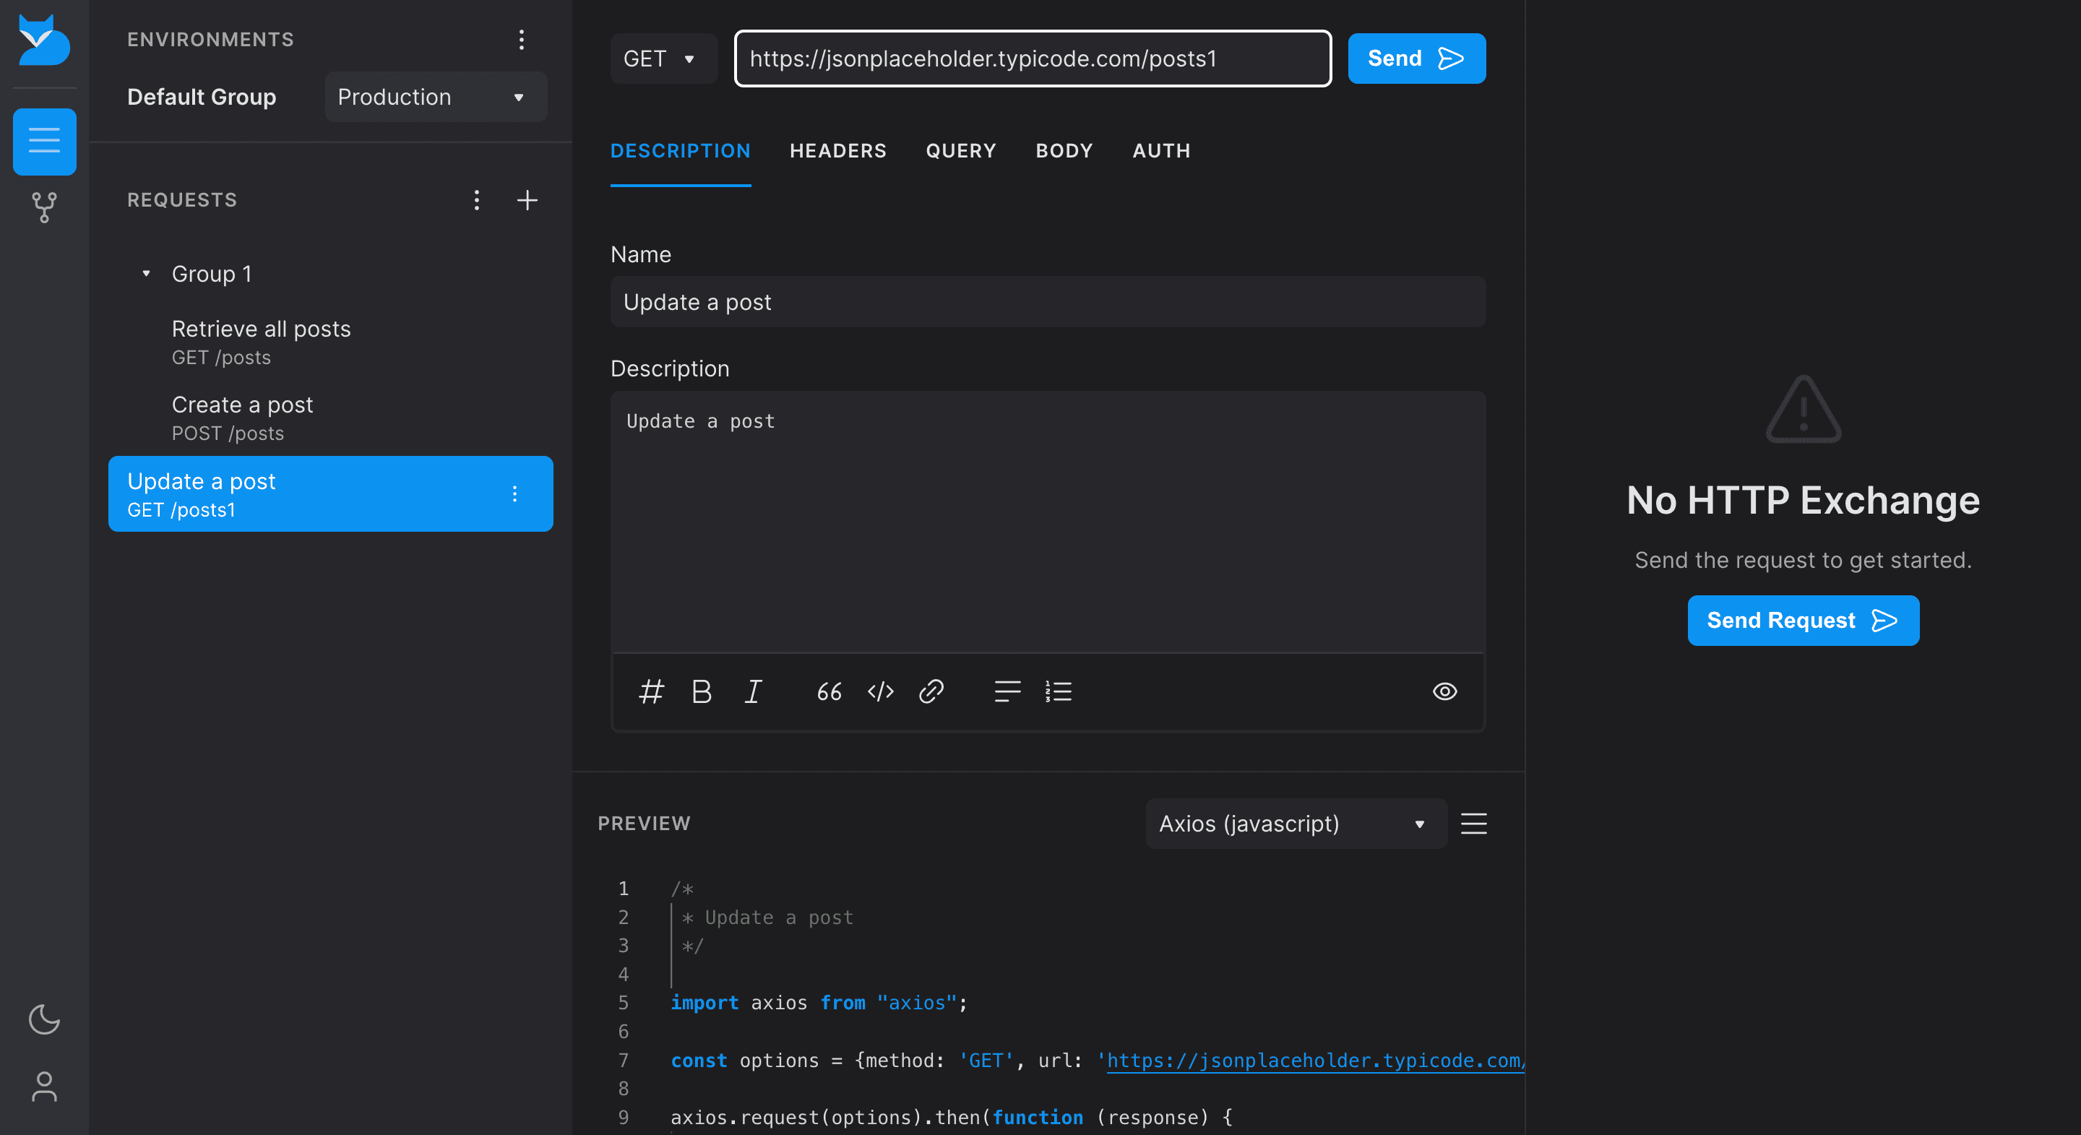Insert unordered list in description editor
2081x1135 pixels.
point(1007,691)
